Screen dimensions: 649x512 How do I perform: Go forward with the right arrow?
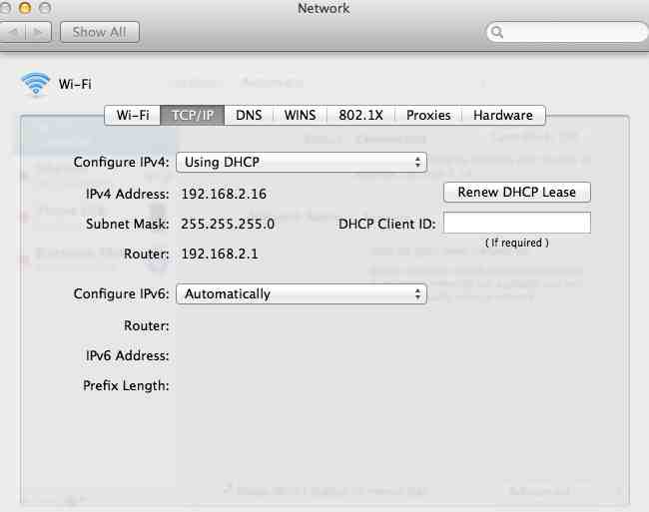pyautogui.click(x=39, y=32)
